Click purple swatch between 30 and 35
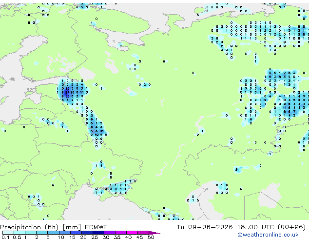The width and height of the screenshot is (309, 239). 110,233
